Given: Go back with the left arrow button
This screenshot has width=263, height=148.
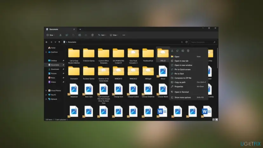Looking at the screenshot, I should pos(47,42).
